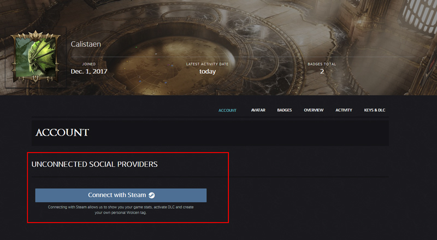437x240 pixels.
Task: Click the badges total value 2
Action: click(322, 72)
